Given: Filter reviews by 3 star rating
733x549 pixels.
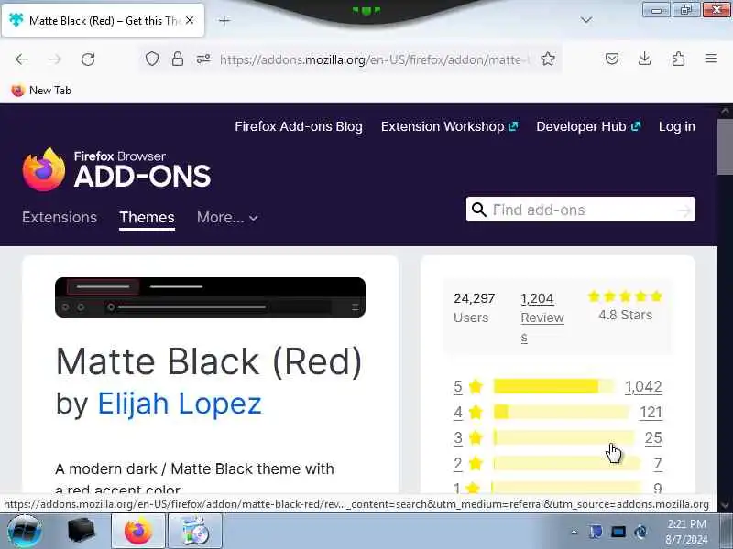Looking at the screenshot, I should [457, 438].
